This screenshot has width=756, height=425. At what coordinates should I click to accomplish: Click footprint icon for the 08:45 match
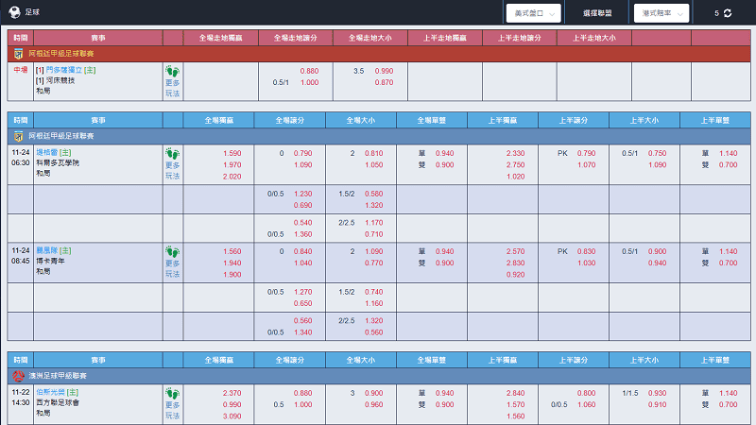point(172,251)
